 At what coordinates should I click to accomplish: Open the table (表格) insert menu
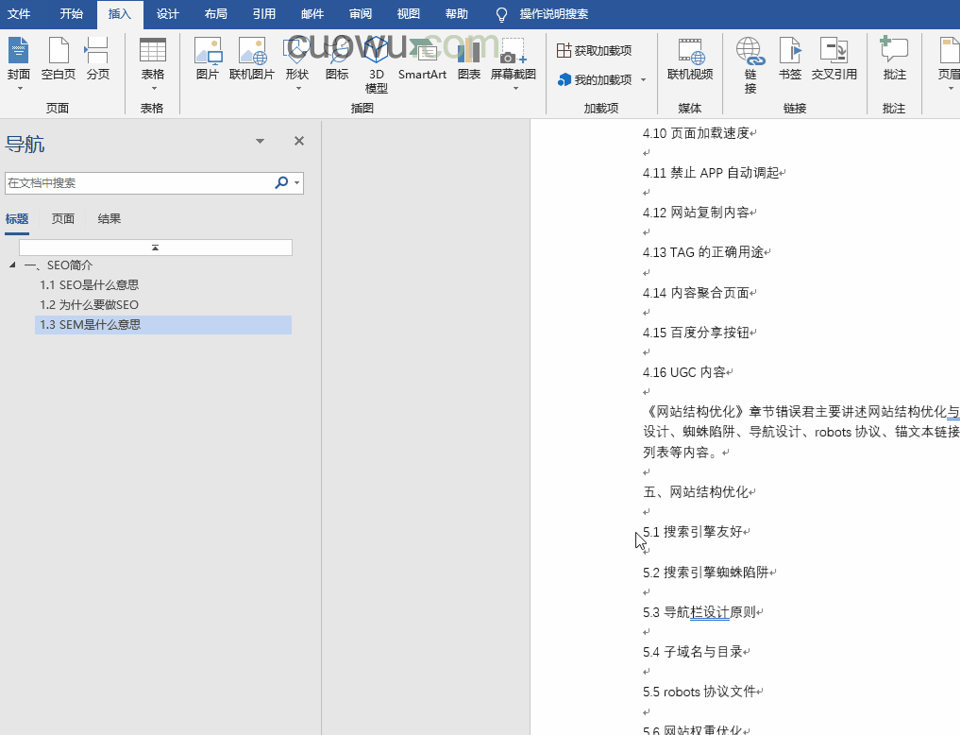[153, 63]
